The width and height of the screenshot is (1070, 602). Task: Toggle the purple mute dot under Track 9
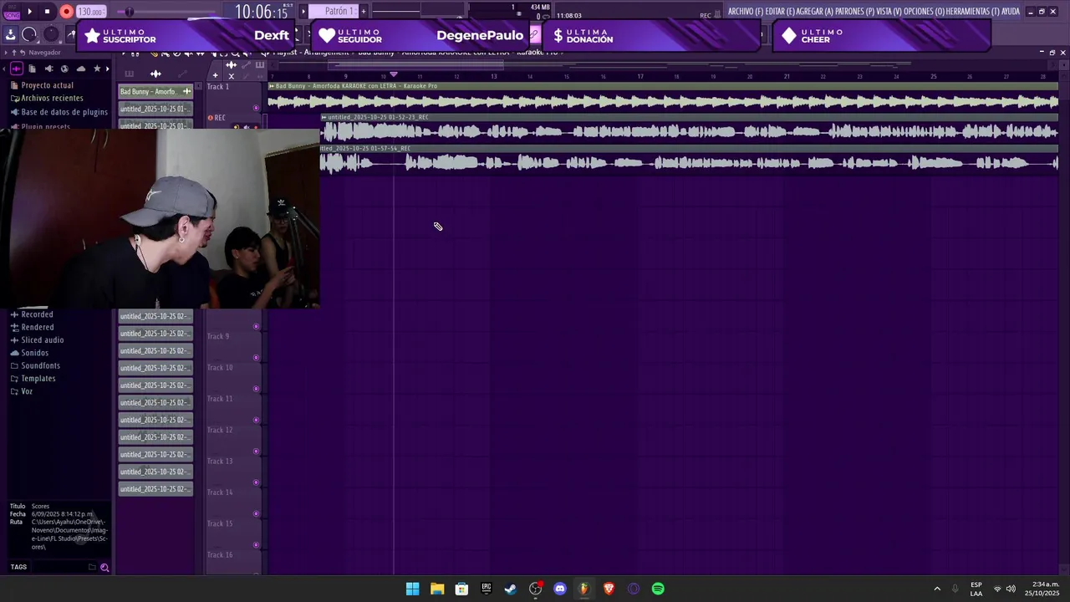(256, 358)
